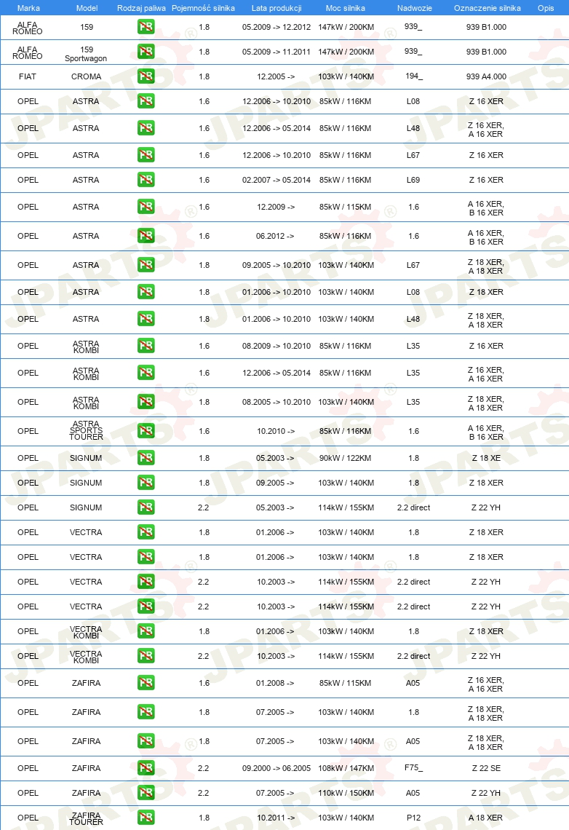
Task: Click the fuel icon for Astra Kombi 1.6 through 05.2014
Action: (x=146, y=373)
